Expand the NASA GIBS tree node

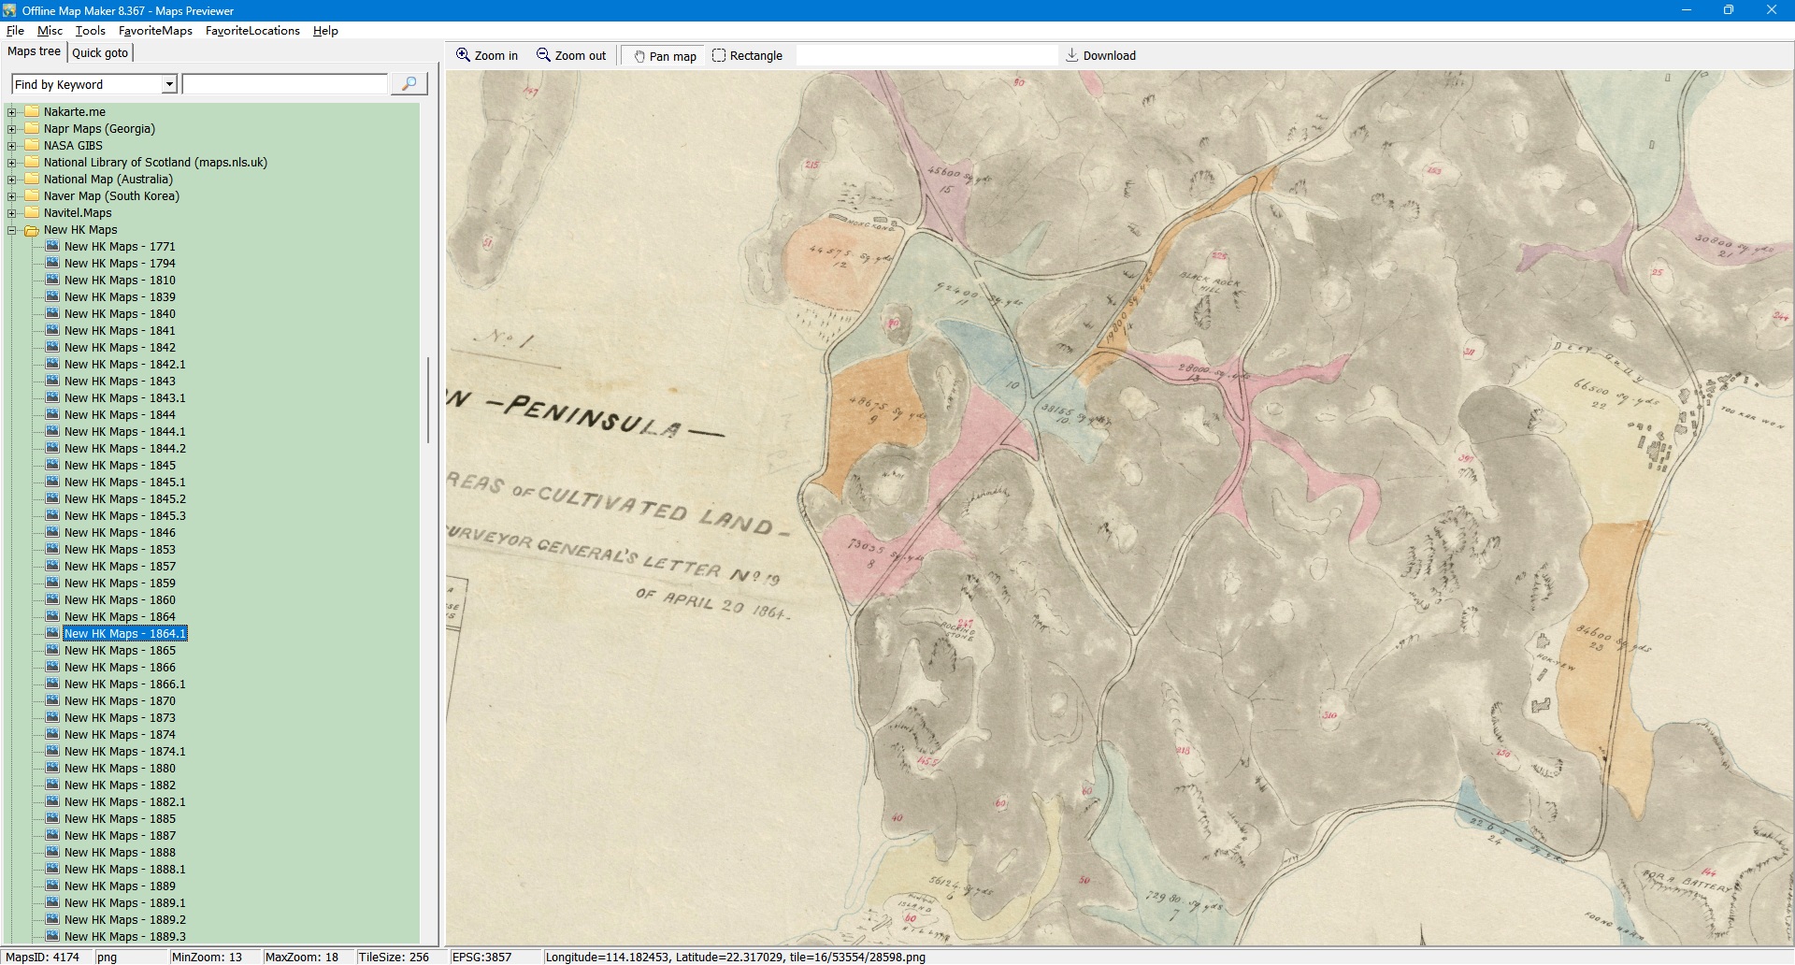click(12, 146)
